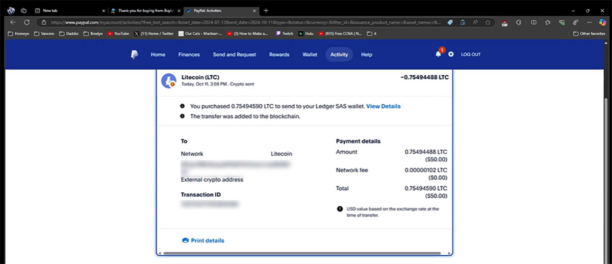Expand the Other favorites folder
This screenshot has height=264, width=612.
[x=589, y=34]
